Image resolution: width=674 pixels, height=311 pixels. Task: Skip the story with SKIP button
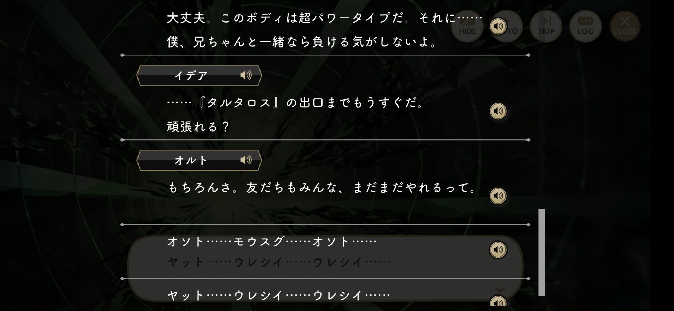click(x=546, y=26)
